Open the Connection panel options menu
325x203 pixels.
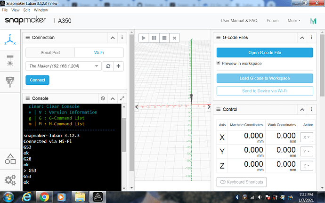click(x=122, y=37)
